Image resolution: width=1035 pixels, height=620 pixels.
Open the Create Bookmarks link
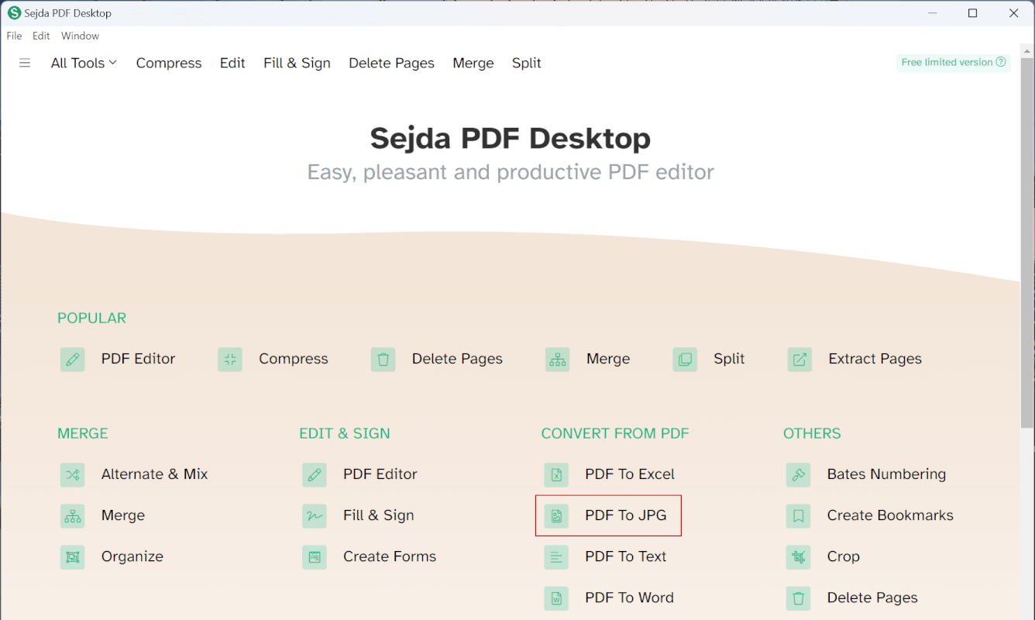pos(891,515)
